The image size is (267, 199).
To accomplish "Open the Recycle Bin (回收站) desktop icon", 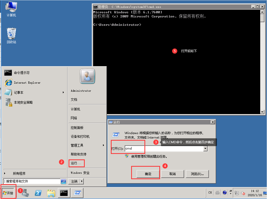I will tap(11, 35).
